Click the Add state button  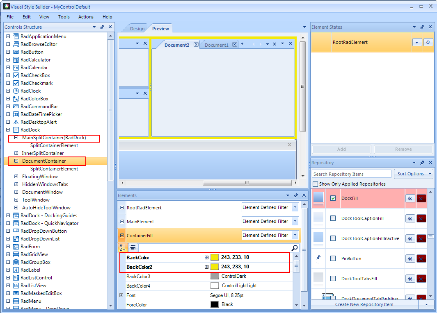pyautogui.click(x=341, y=149)
